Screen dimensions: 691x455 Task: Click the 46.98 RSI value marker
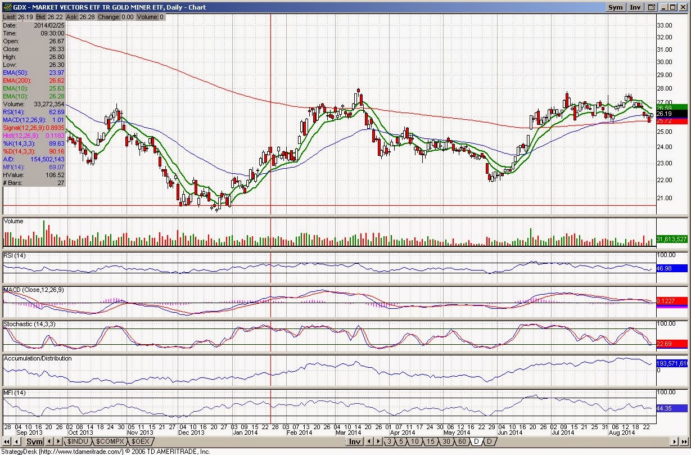point(672,269)
